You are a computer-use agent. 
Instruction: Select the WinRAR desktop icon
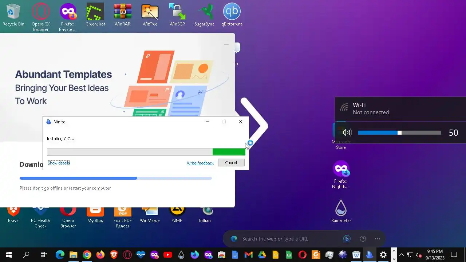123,15
